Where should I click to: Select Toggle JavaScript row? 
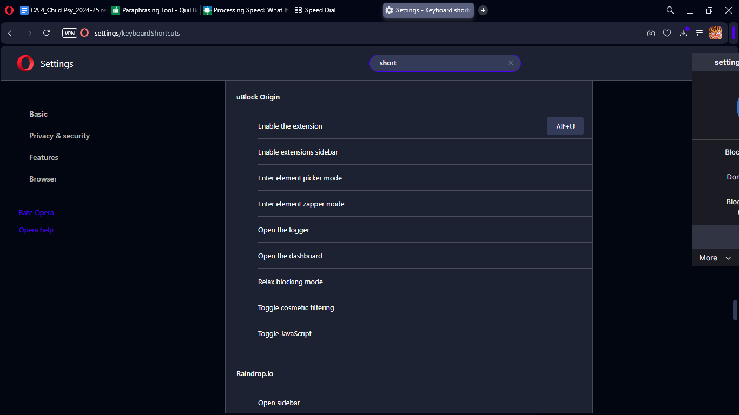[425, 333]
